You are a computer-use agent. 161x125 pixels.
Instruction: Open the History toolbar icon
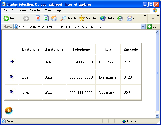click(120, 18)
